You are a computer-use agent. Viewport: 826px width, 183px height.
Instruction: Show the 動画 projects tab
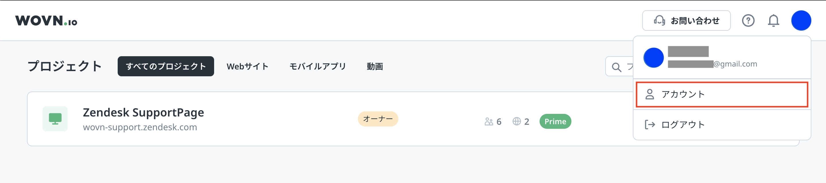click(375, 66)
